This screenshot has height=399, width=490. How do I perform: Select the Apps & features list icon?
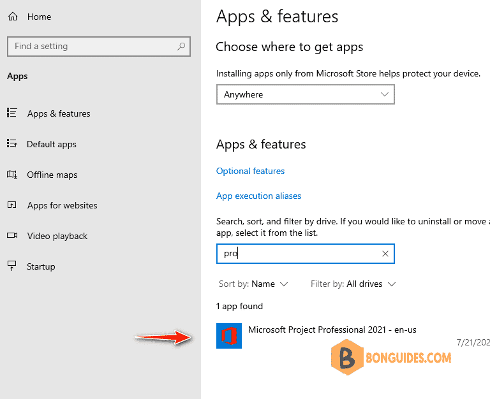tap(12, 113)
